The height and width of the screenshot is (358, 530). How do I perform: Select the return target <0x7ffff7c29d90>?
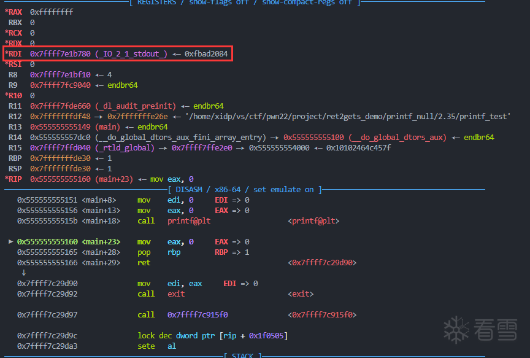(x=322, y=263)
